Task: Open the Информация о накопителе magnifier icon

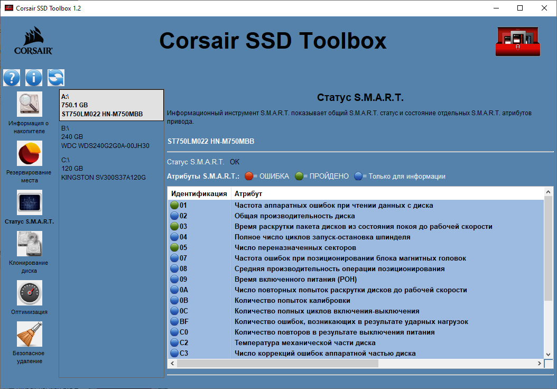Action: pos(30,104)
